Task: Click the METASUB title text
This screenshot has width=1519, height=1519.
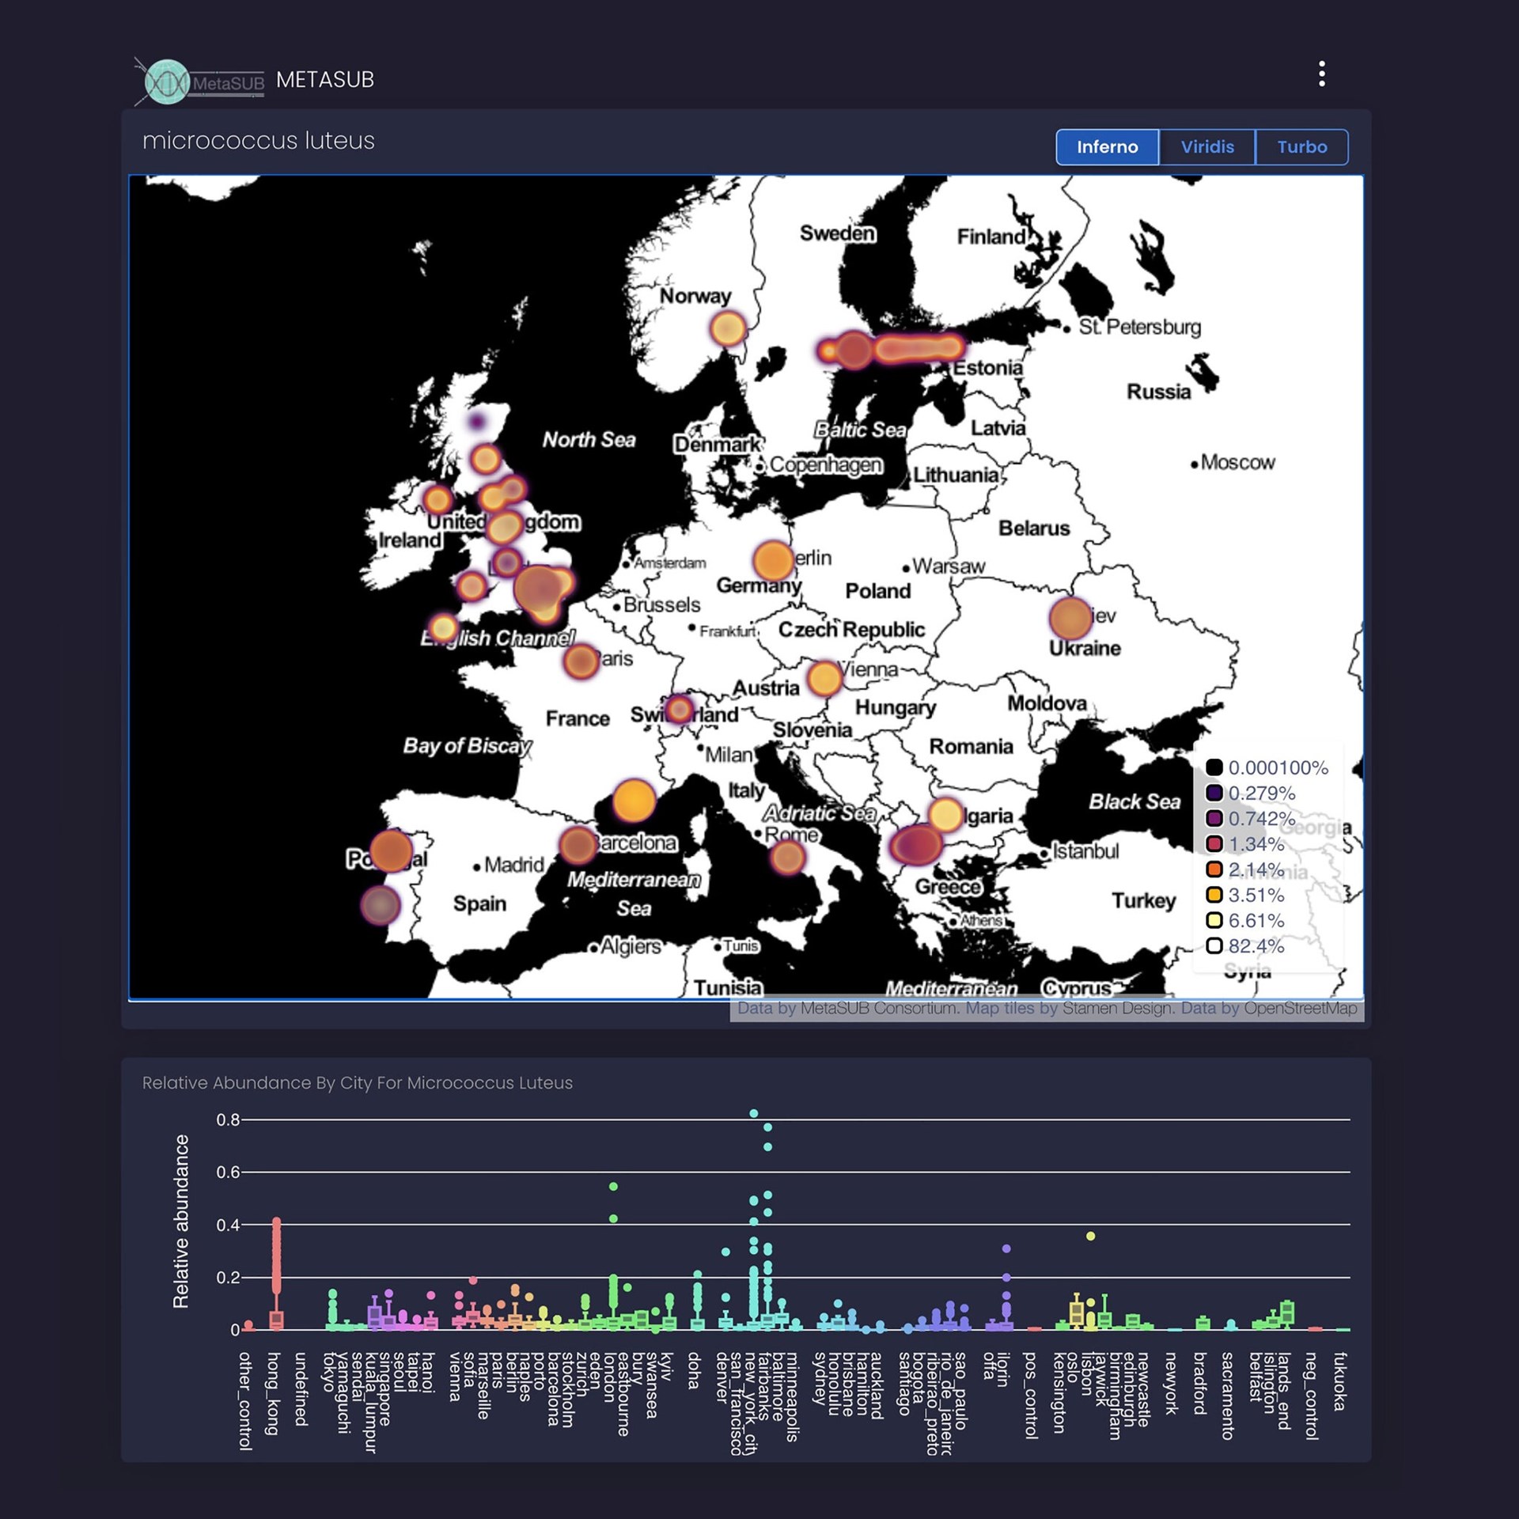Action: 325,80
